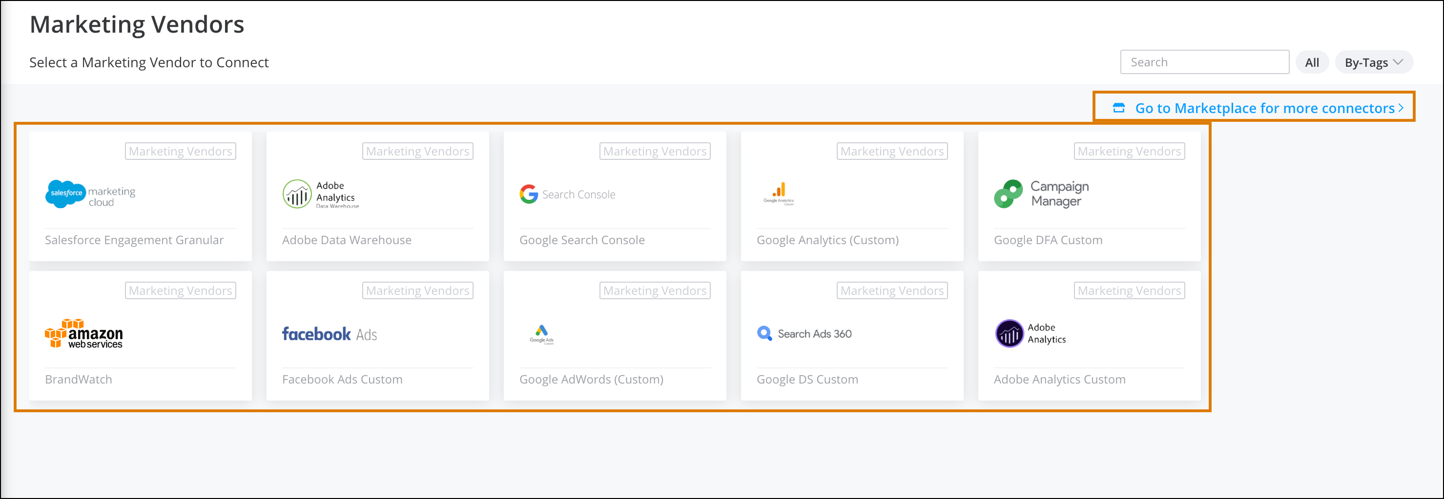Click Marketing Vendors tag on Salesforce card

click(x=181, y=151)
